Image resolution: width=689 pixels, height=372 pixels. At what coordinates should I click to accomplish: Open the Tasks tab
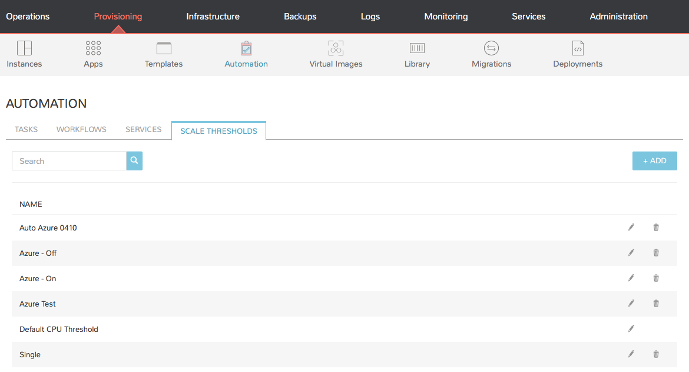(26, 129)
